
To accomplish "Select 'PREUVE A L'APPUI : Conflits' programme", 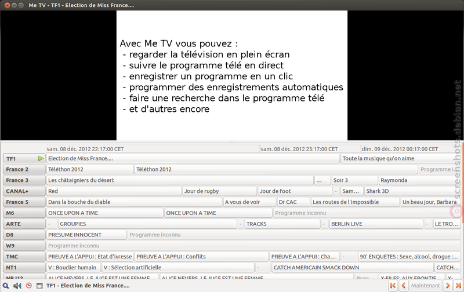I will [x=201, y=257].
